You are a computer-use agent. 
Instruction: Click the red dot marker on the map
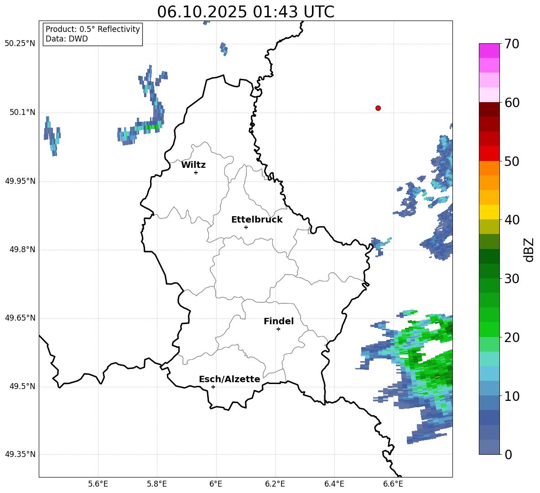tap(378, 108)
